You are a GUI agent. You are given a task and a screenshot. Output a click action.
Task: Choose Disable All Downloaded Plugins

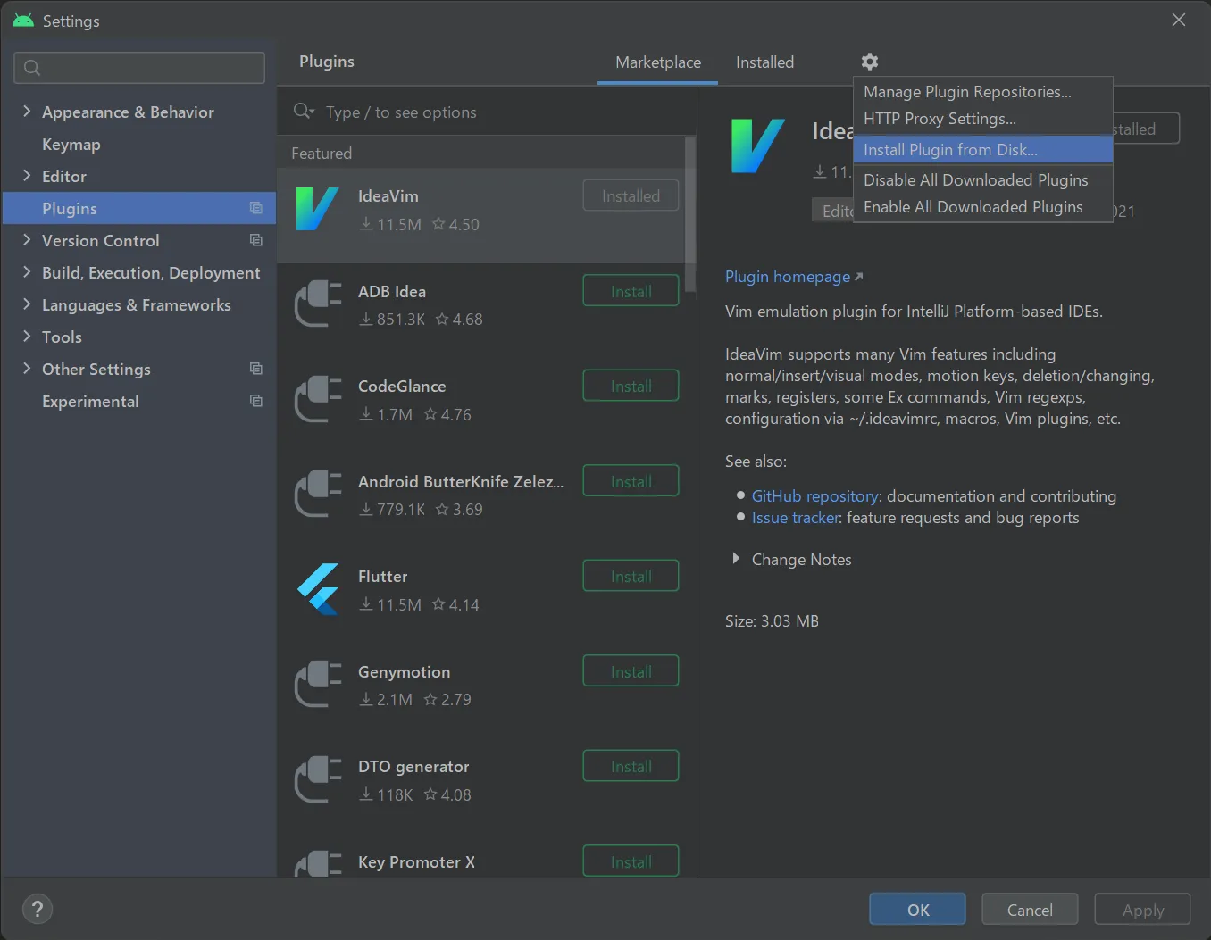click(x=975, y=180)
